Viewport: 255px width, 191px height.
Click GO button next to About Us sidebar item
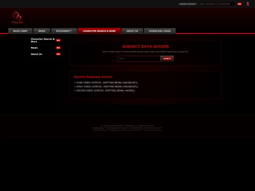(x=58, y=54)
